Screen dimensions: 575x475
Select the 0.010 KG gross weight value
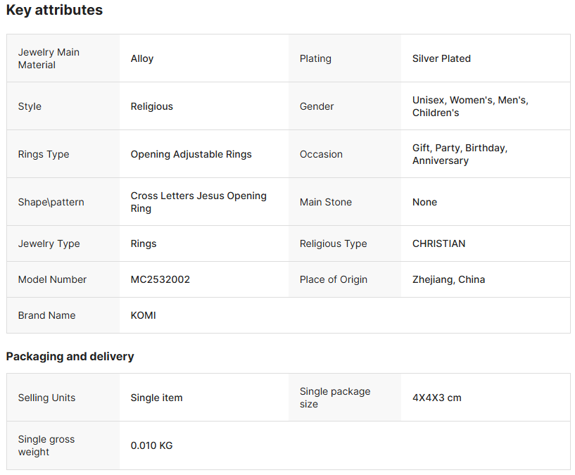pos(151,445)
